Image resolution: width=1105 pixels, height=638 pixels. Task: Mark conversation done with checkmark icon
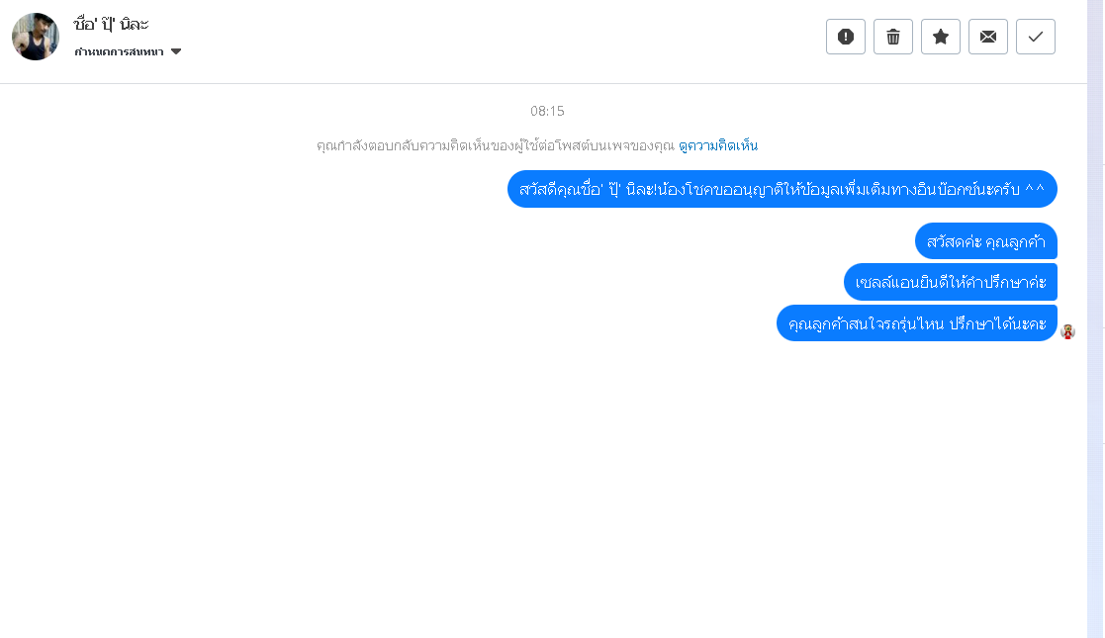coord(1035,37)
